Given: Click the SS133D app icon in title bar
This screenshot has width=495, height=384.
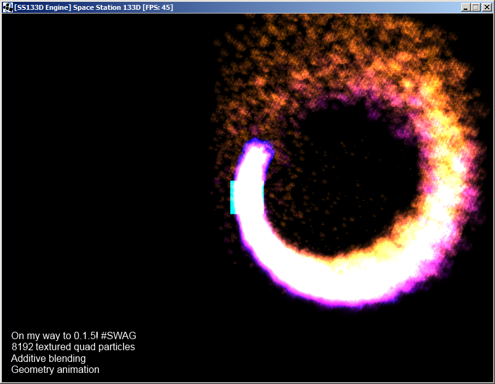Looking at the screenshot, I should [x=8, y=7].
